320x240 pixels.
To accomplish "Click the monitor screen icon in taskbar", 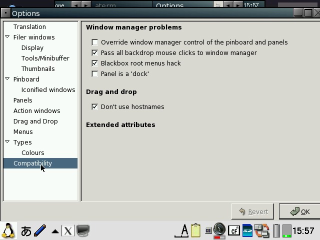I will click(82, 230).
